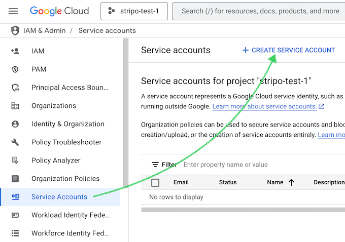Open Organization Policies in sidebar
This screenshot has height=242, width=345.
[x=65, y=179]
